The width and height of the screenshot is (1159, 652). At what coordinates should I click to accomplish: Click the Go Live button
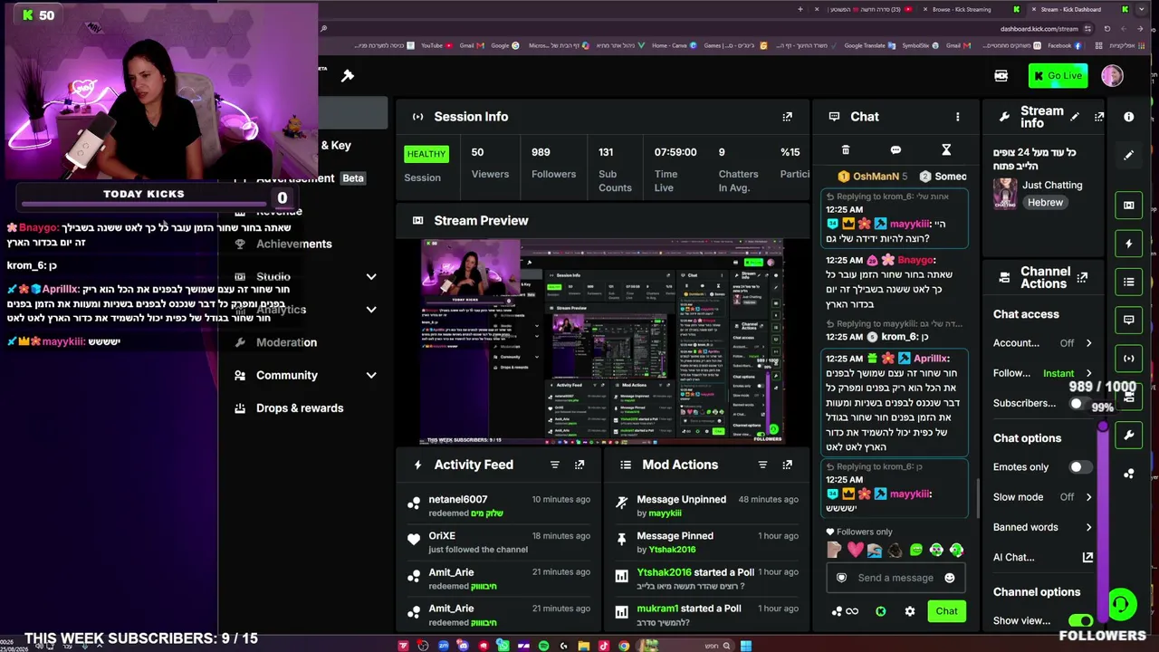pyautogui.click(x=1058, y=76)
